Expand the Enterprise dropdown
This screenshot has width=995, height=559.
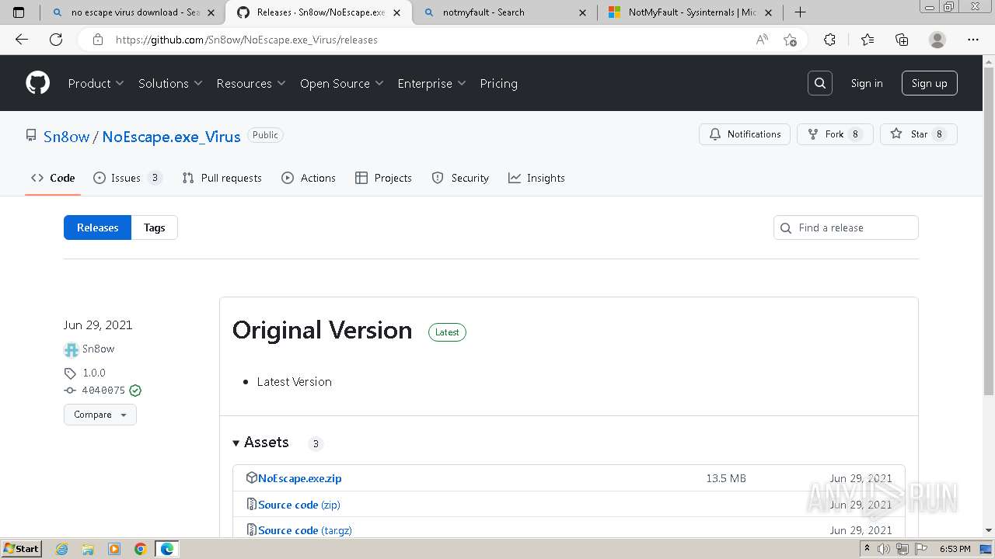coord(431,83)
